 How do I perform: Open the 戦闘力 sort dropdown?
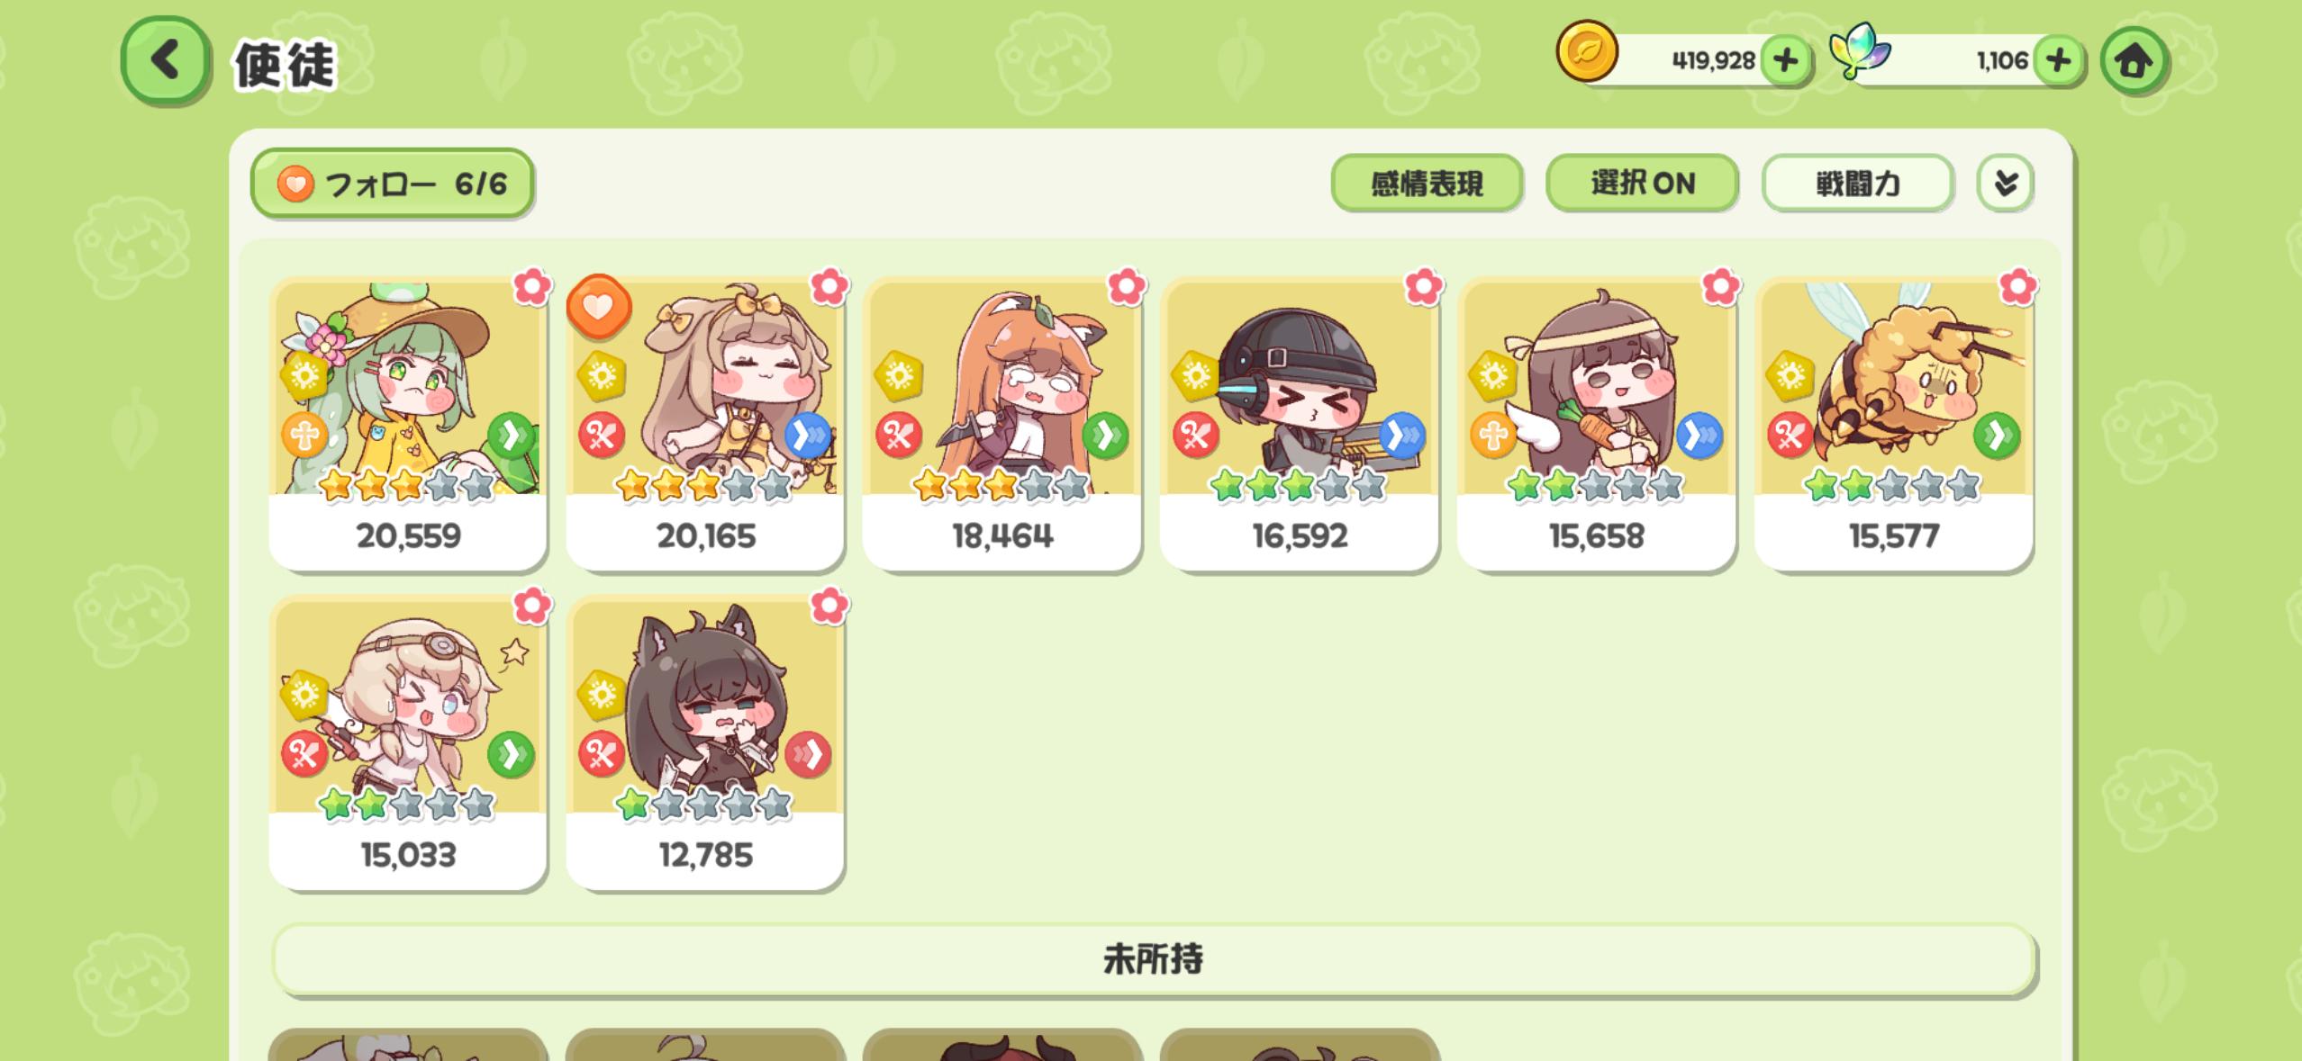point(1857,184)
